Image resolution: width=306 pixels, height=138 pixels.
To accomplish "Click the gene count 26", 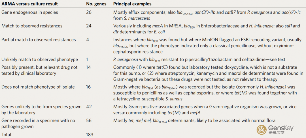I will click(88, 12).
